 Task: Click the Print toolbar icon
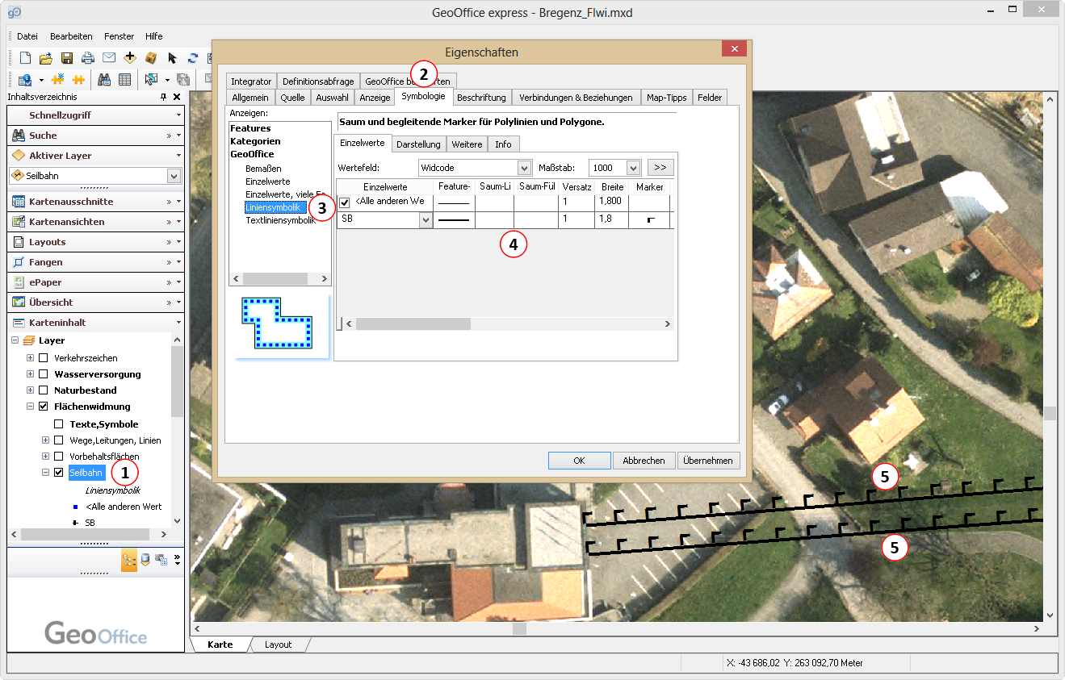(x=88, y=57)
